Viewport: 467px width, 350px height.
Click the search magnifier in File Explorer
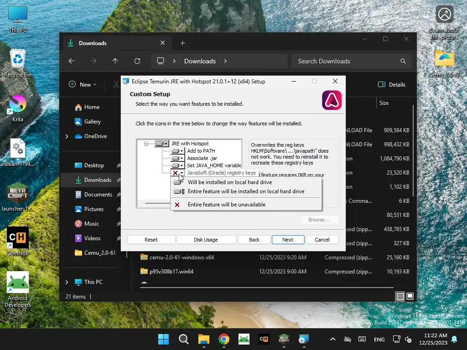click(x=403, y=61)
